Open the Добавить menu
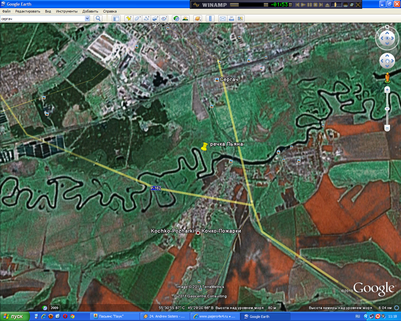The width and height of the screenshot is (401, 321). click(x=90, y=11)
